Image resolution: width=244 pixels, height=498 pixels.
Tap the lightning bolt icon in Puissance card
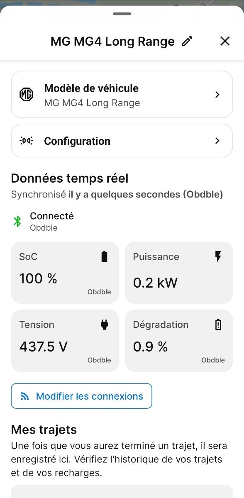tap(218, 257)
